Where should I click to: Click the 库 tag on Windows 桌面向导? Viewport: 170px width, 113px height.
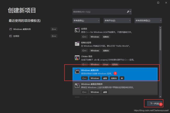(x=122, y=78)
